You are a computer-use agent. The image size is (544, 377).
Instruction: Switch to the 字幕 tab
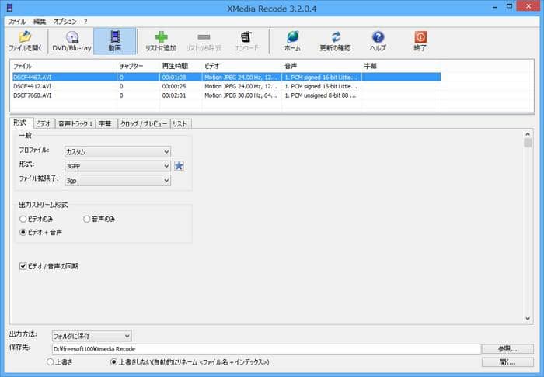point(105,123)
